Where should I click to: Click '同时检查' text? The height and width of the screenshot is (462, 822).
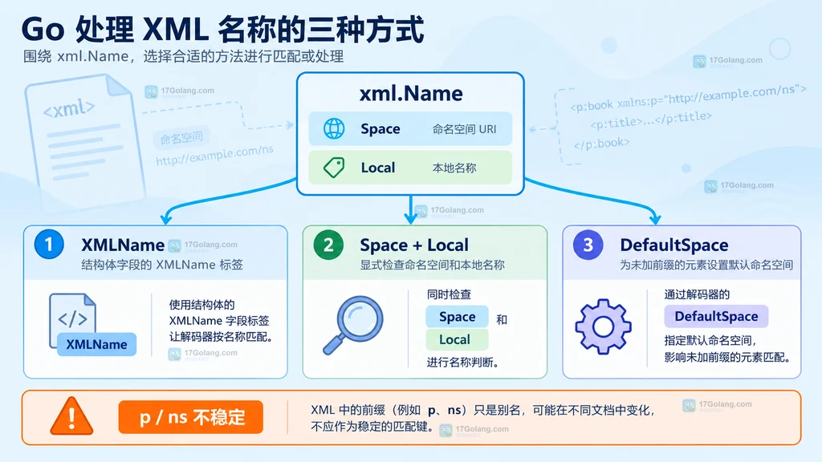[449, 294]
